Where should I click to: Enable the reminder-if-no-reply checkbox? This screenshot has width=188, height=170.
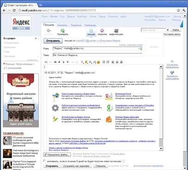pyautogui.click(x=45, y=161)
